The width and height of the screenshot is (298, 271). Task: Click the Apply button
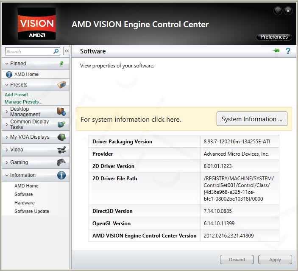275,260
